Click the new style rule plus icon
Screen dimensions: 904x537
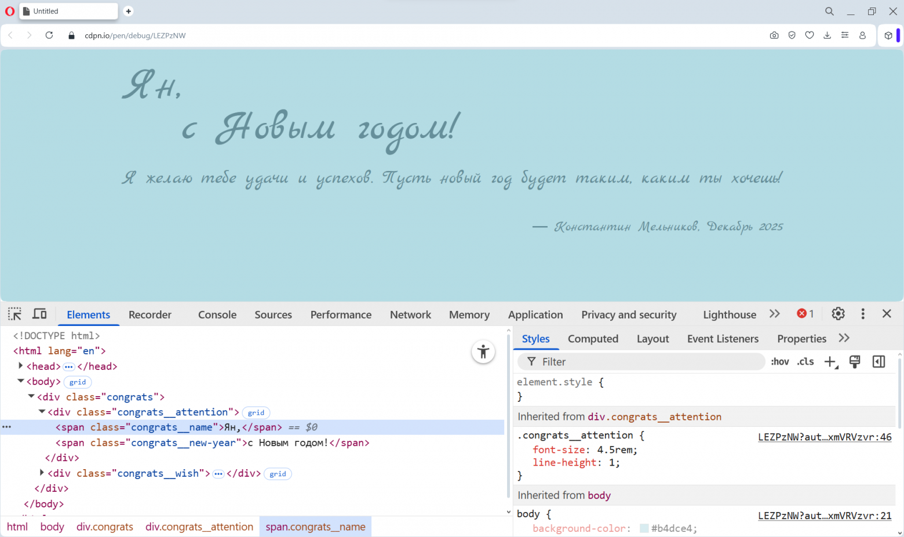(830, 362)
